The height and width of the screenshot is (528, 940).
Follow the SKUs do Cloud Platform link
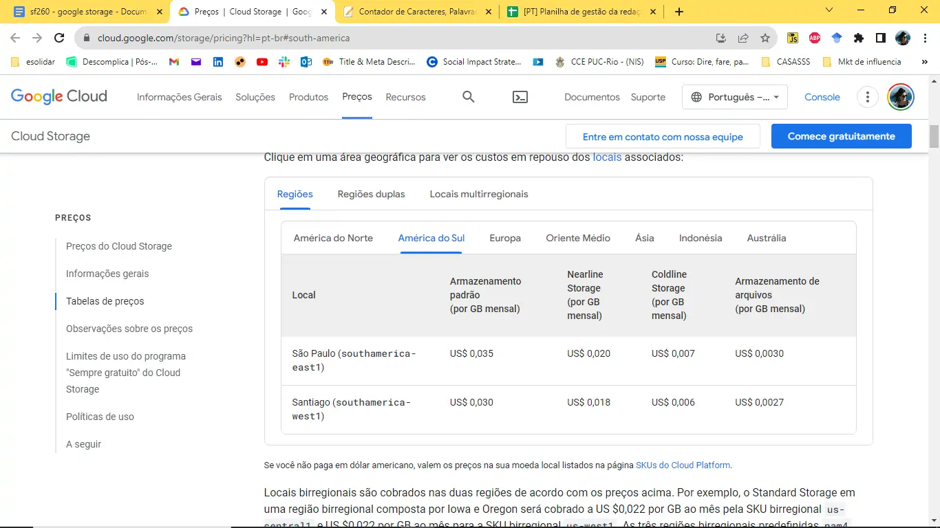(683, 465)
